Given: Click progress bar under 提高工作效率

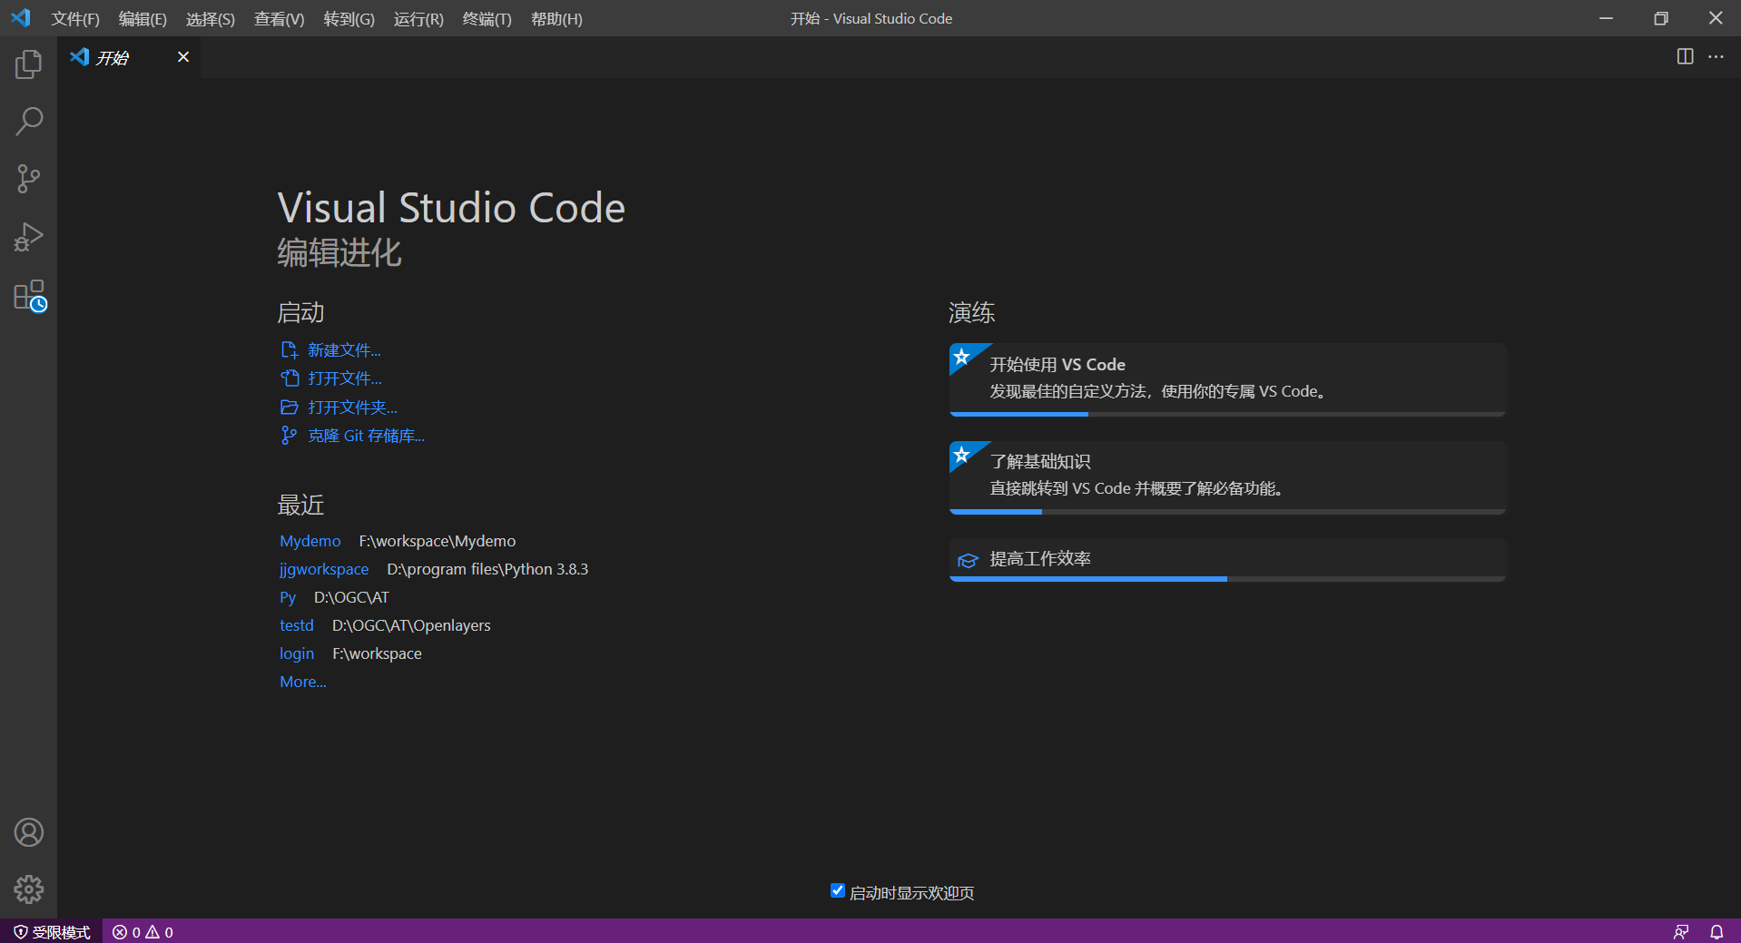Looking at the screenshot, I should click(1227, 579).
